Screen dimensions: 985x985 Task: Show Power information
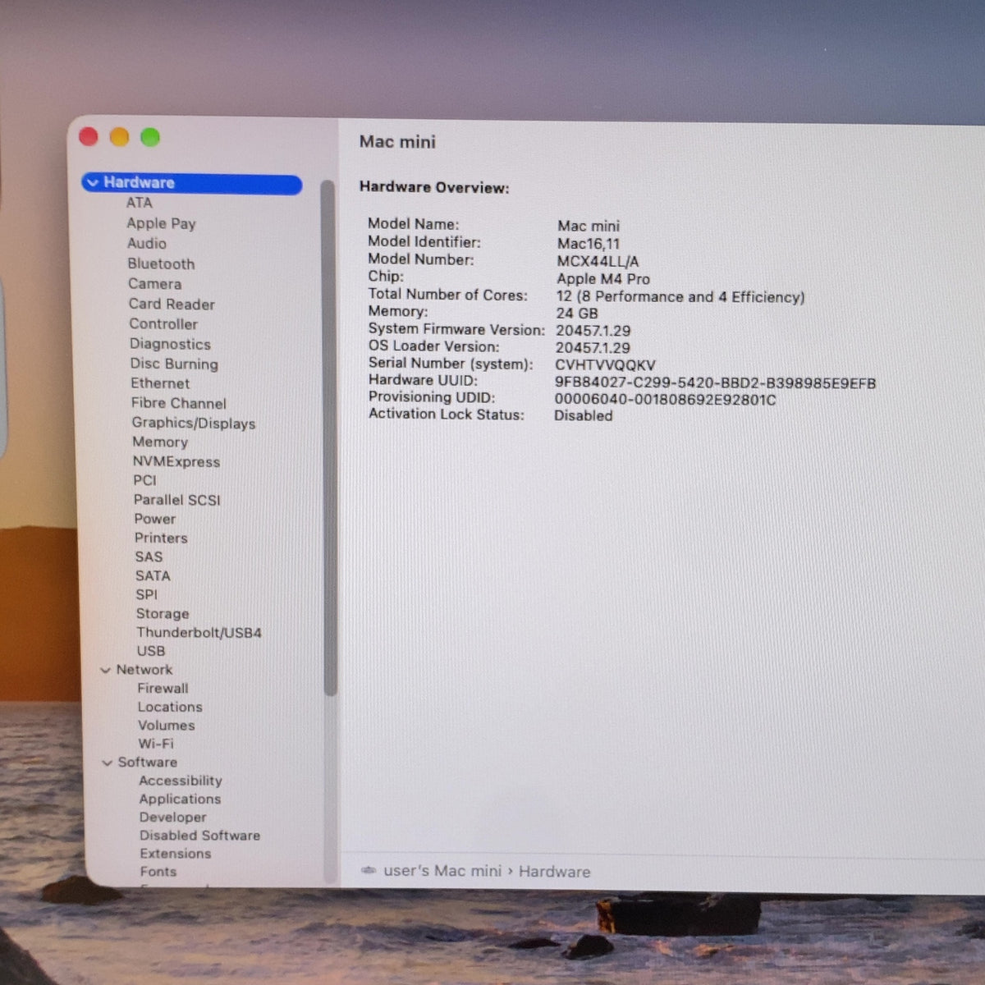click(155, 520)
